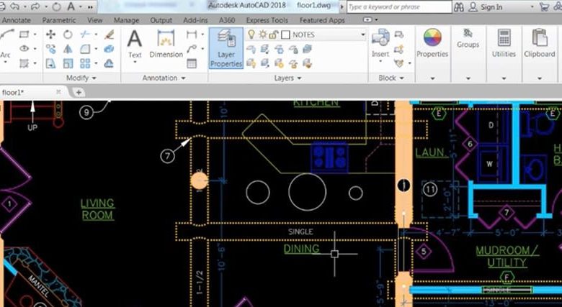Toggle the layer freeze sun icon
The image size is (562, 307).
pos(263,35)
